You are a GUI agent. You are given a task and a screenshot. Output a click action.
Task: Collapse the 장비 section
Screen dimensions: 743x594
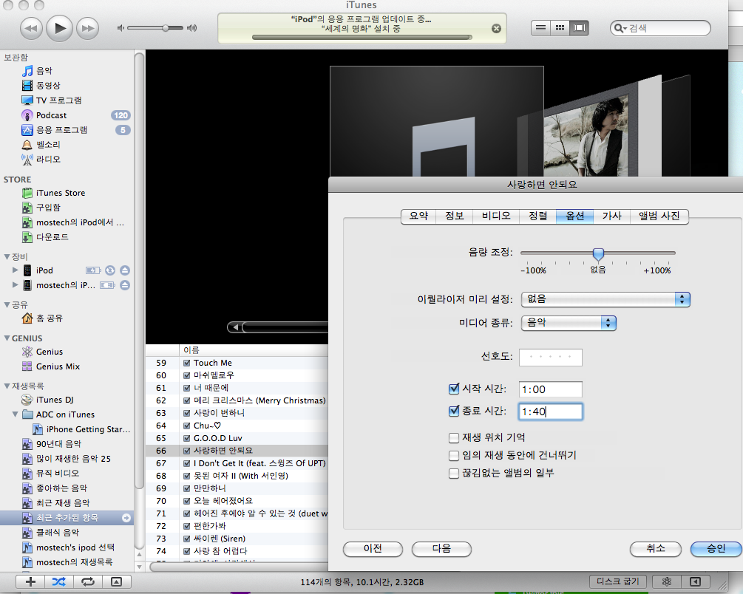click(7, 257)
